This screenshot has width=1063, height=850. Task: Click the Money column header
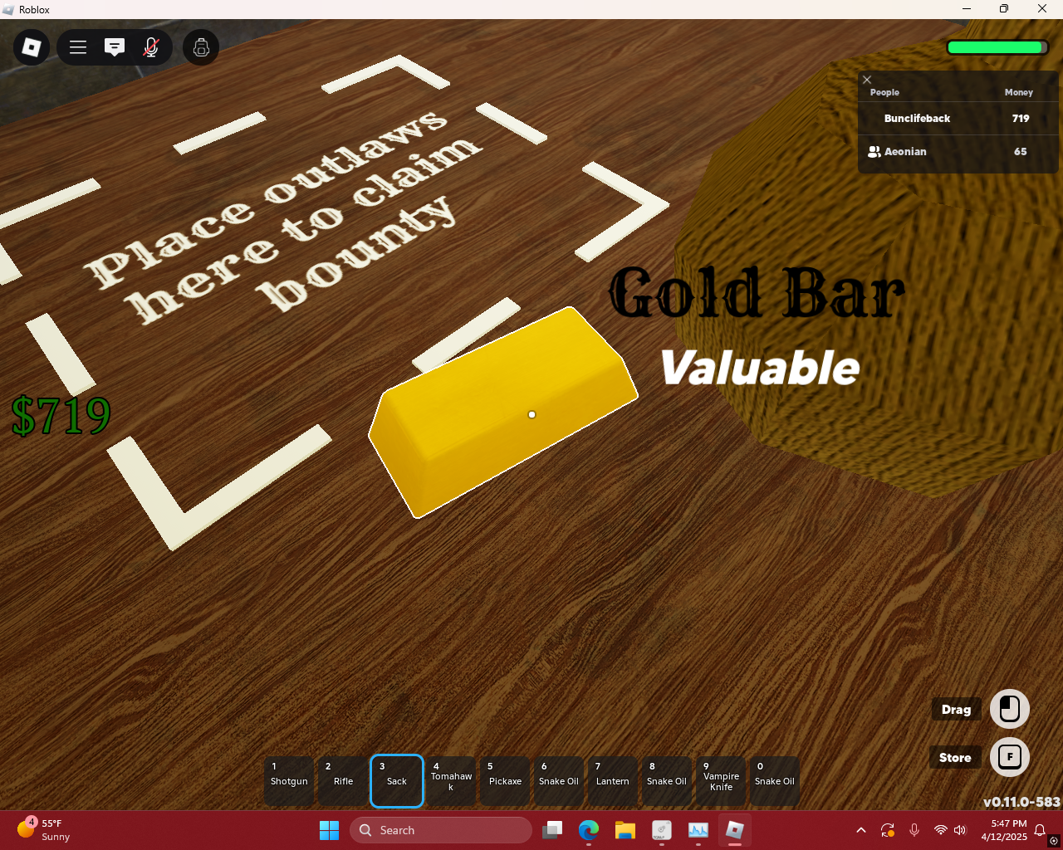(x=1018, y=92)
